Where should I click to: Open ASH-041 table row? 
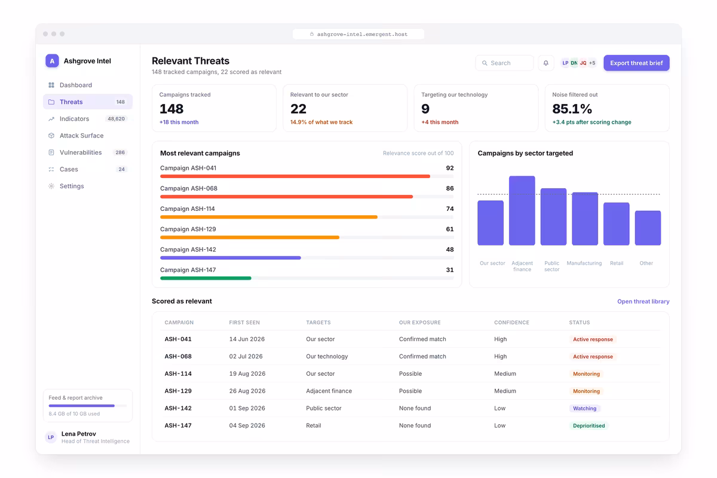tap(410, 339)
